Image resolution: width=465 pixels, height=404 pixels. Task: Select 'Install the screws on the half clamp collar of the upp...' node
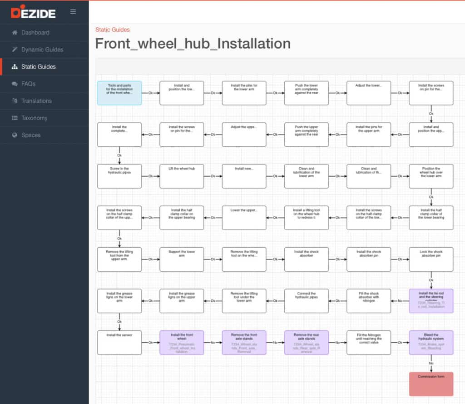[119, 218]
